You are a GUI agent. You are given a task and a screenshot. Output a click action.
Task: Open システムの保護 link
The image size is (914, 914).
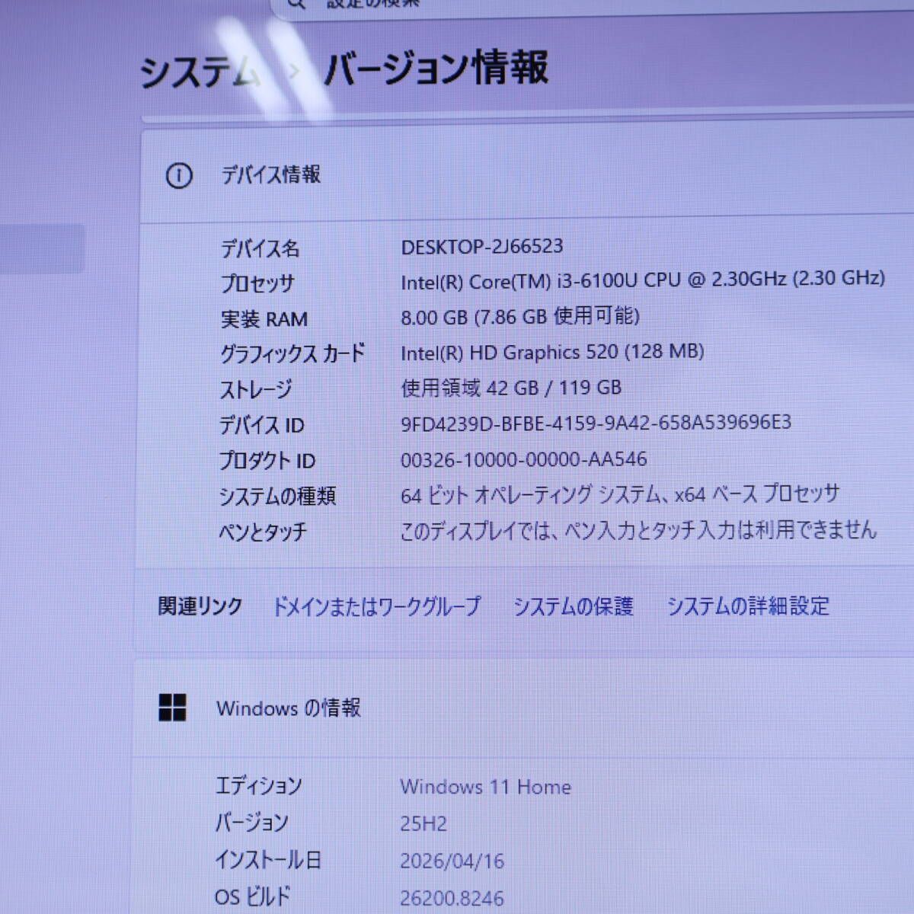[x=574, y=606]
